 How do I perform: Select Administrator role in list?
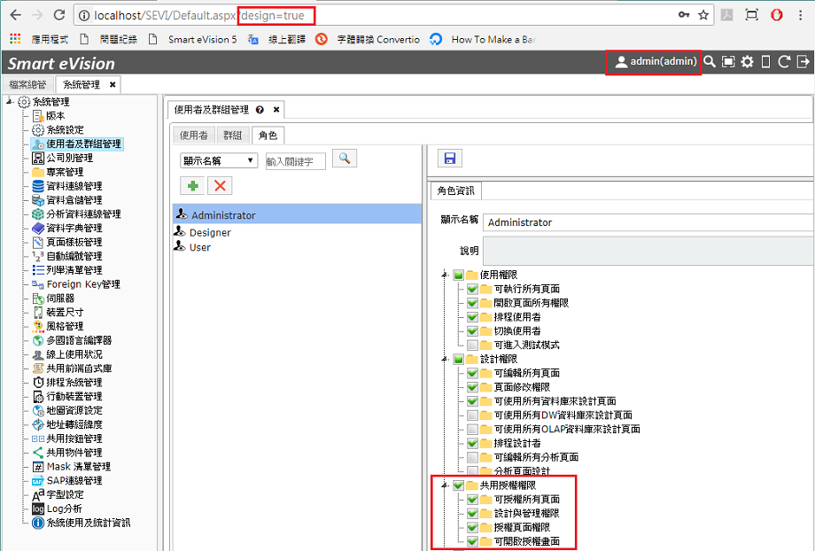(x=297, y=214)
